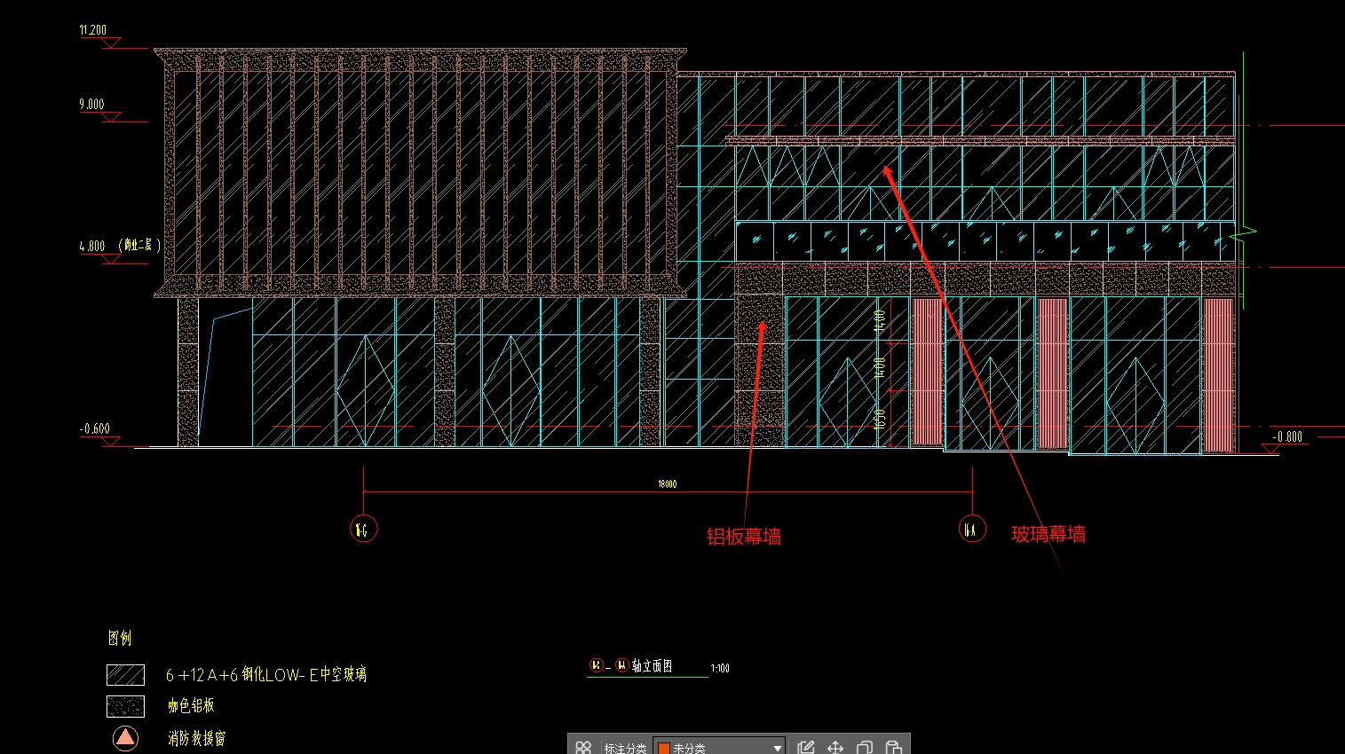Open the 未分类 annotation category dropdown
Viewport: 1345px width, 754px height.
pos(719,747)
